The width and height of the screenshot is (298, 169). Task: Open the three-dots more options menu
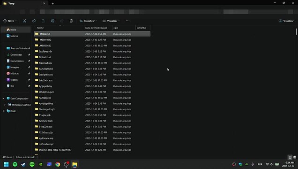click(x=128, y=21)
